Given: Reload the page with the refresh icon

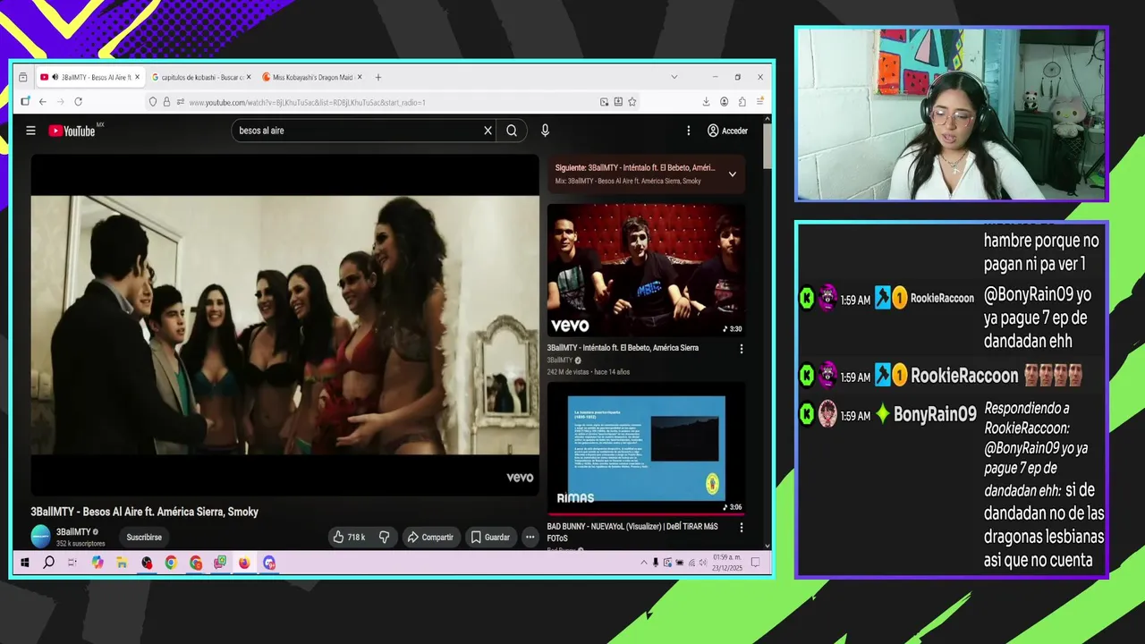Looking at the screenshot, I should (x=79, y=102).
